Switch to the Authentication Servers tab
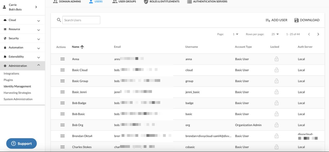329x152 pixels. click(207, 2)
